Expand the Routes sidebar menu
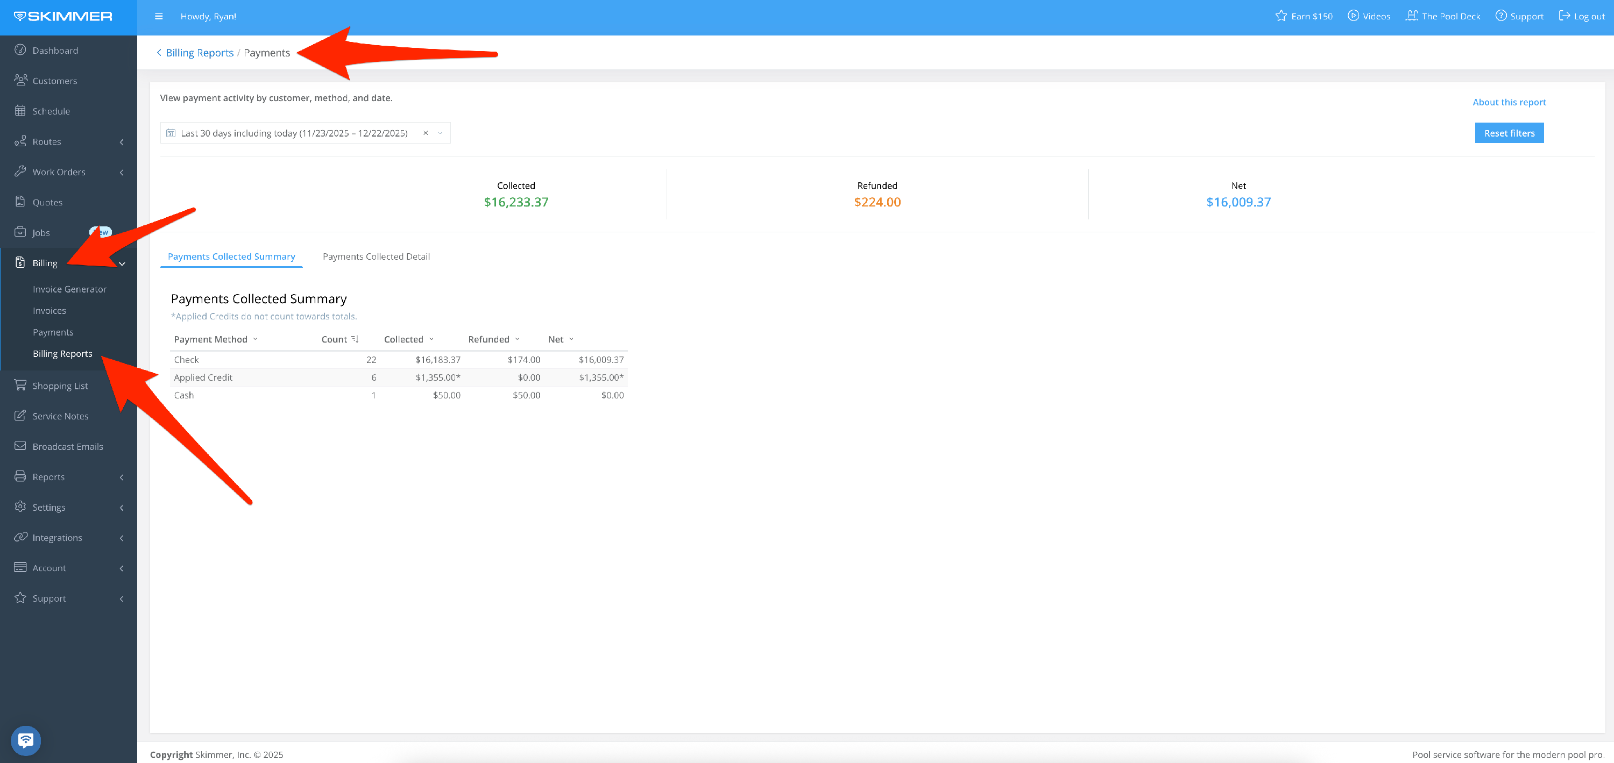Viewport: 1614px width, 763px height. click(122, 141)
